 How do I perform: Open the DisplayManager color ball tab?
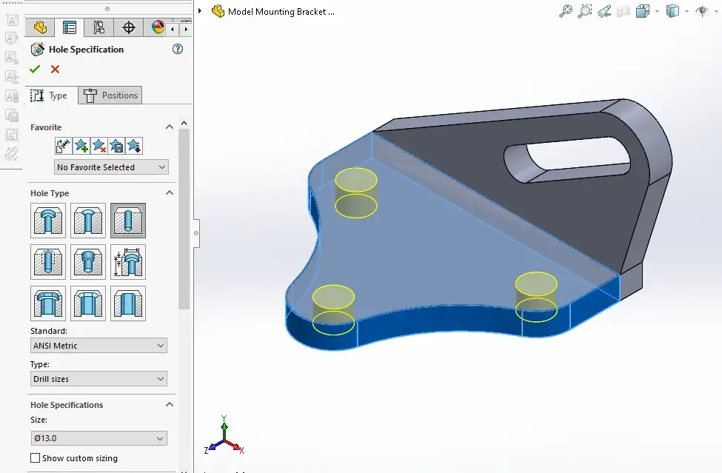(x=158, y=27)
